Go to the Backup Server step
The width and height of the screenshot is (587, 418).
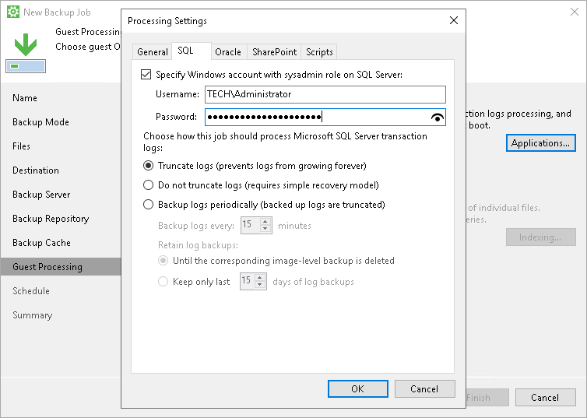pyautogui.click(x=41, y=195)
